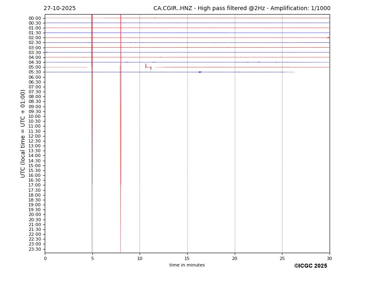Click the 00:00 row label
The image size is (374, 281).
click(x=35, y=18)
